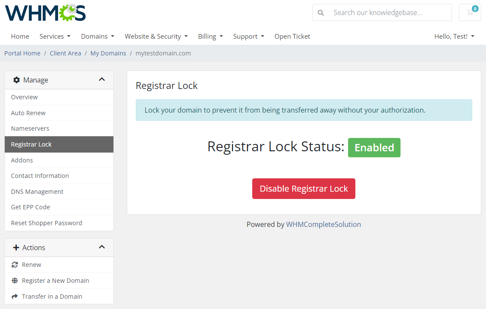This screenshot has width=486, height=309.
Task: Open the Hello, Test! account dropdown
Action: 454,37
